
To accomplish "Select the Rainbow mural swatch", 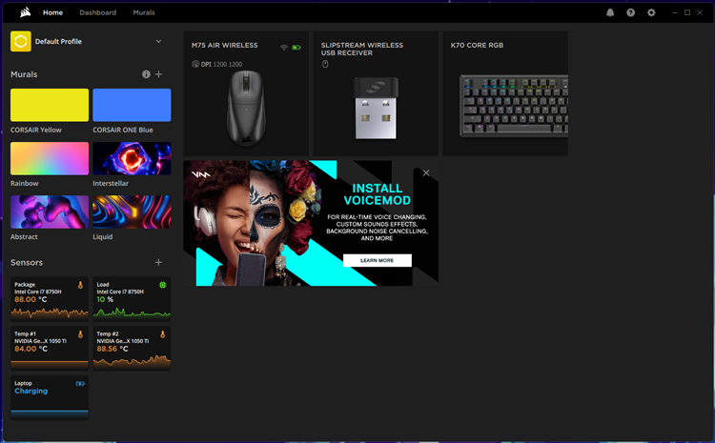I will (50, 158).
